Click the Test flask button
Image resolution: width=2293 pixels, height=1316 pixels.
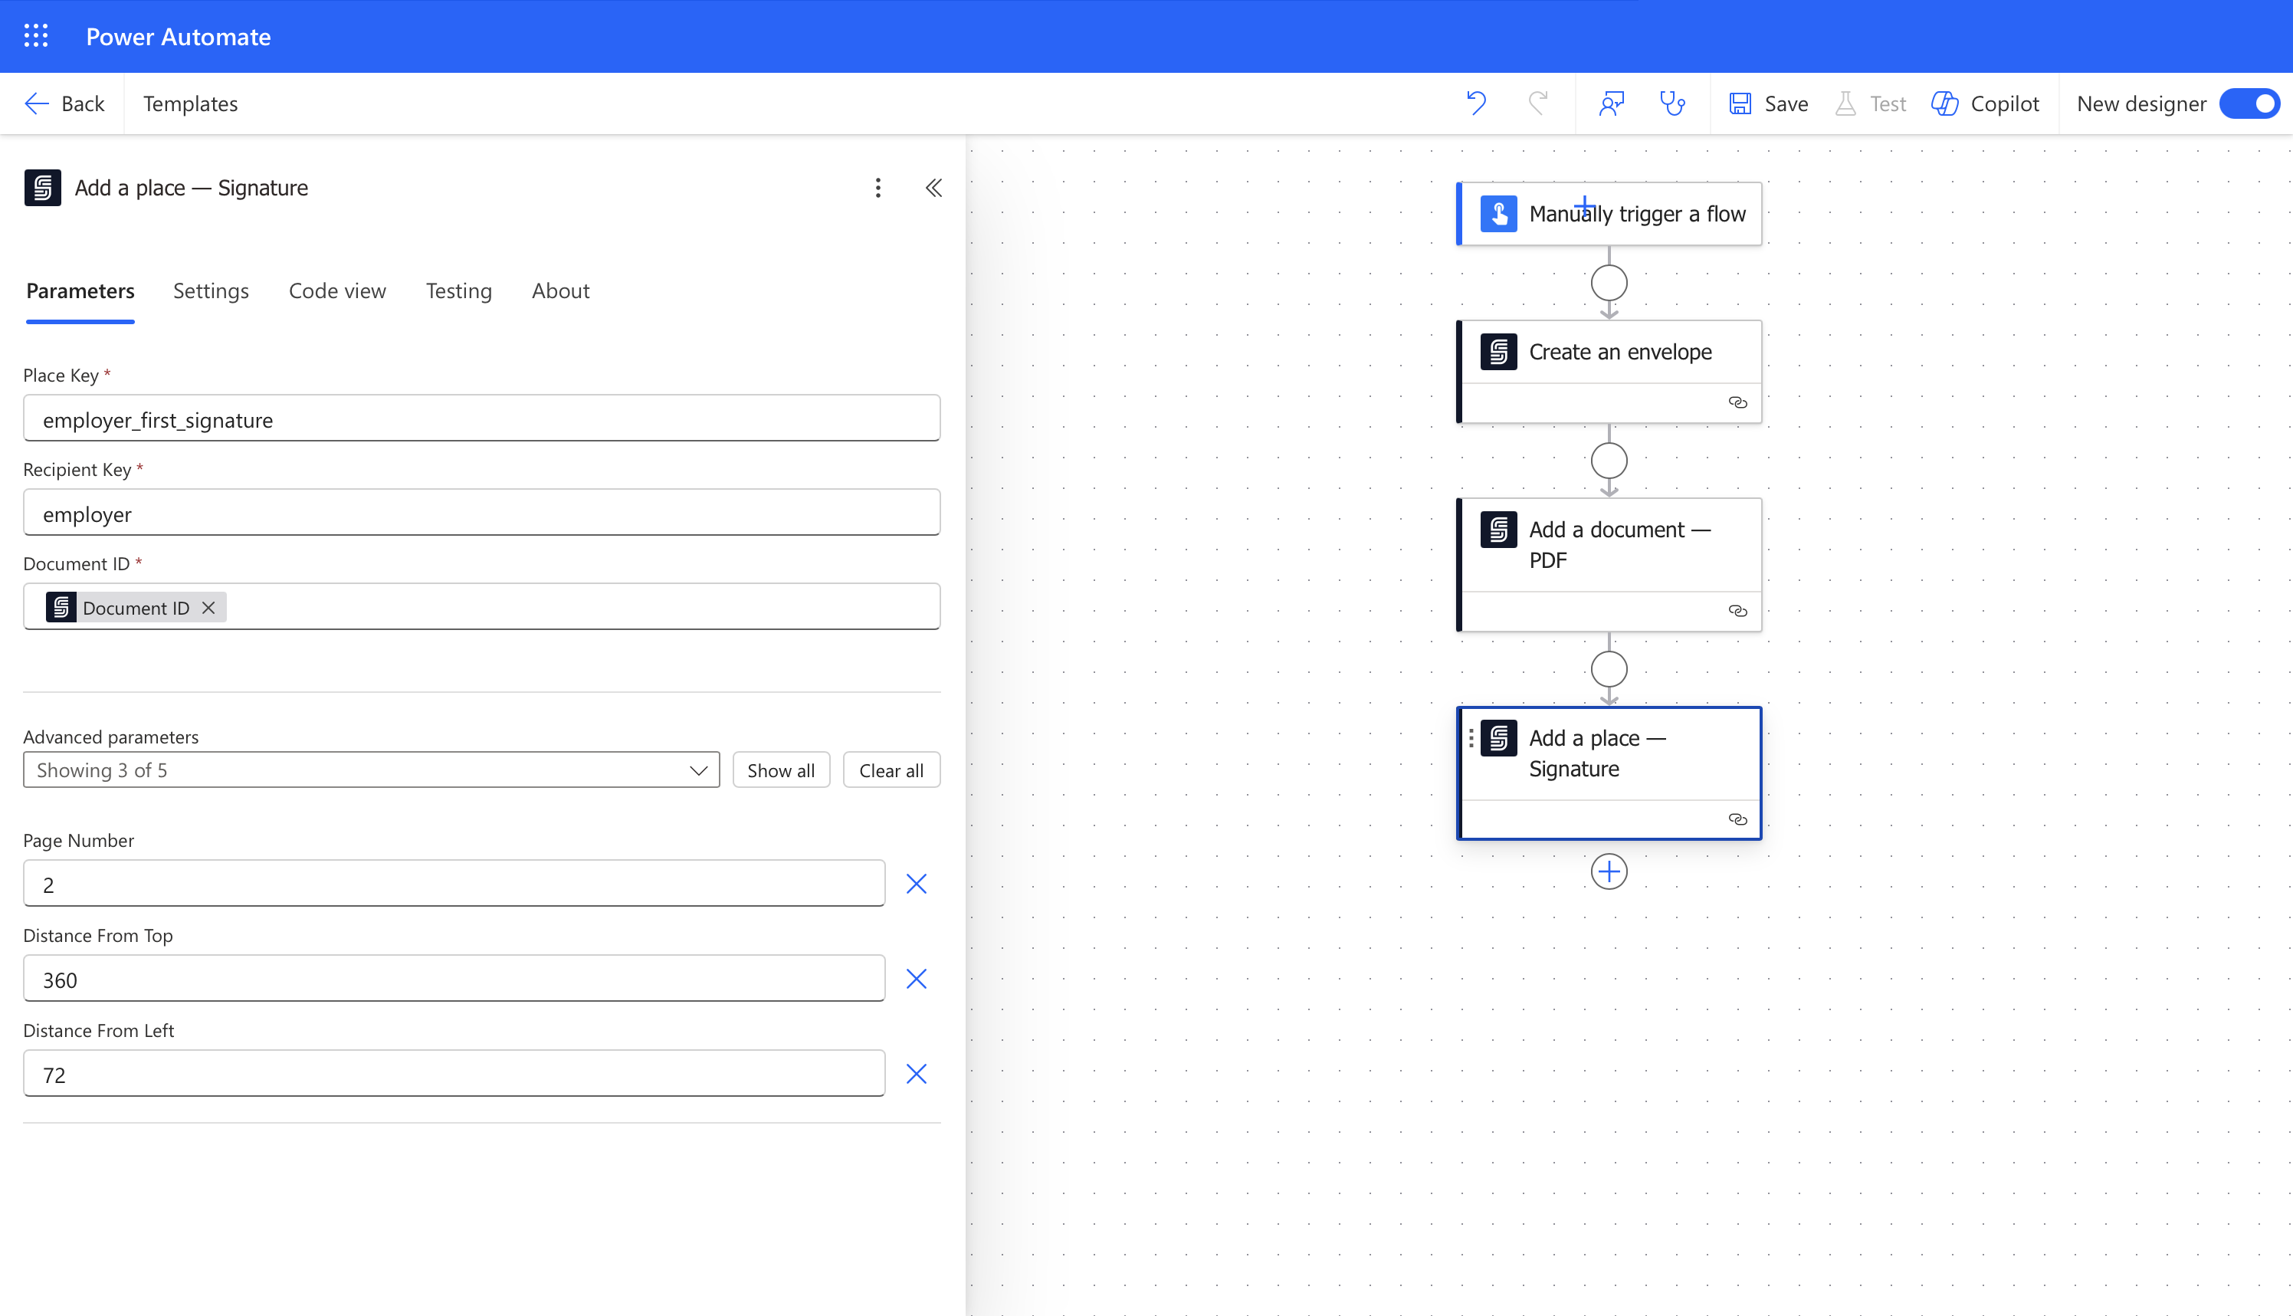point(1871,104)
